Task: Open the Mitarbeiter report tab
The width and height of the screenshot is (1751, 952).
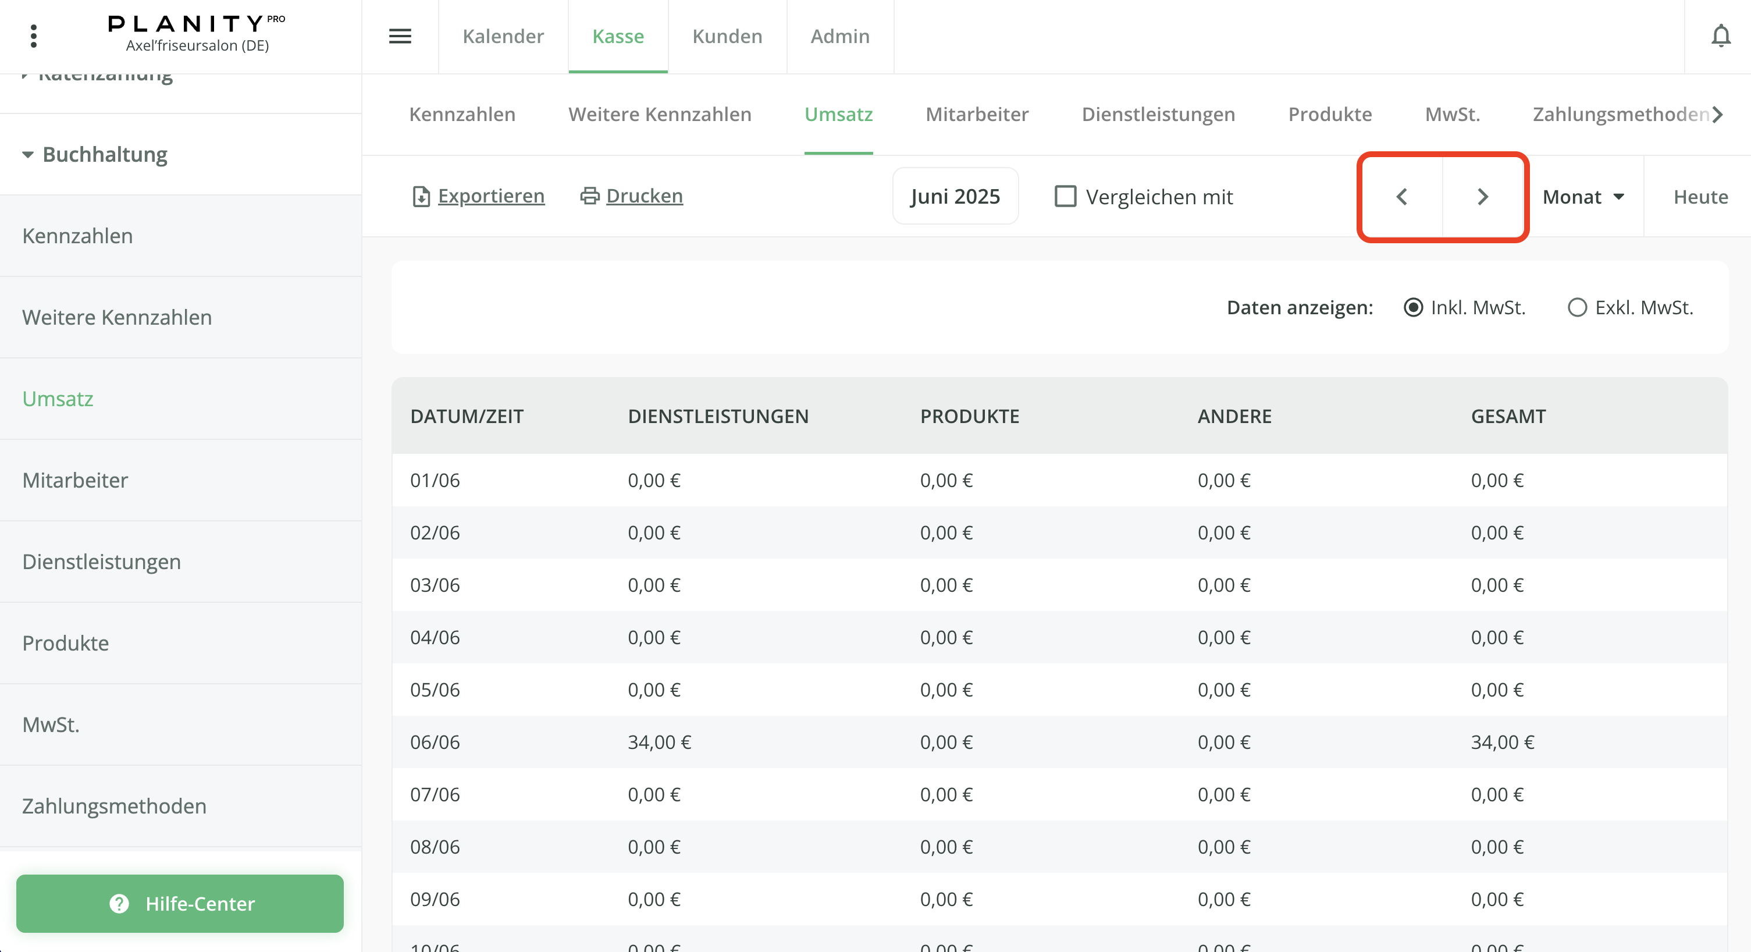Action: point(977,114)
